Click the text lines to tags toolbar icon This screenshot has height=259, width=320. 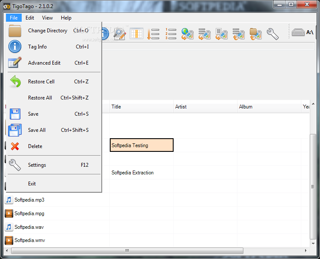click(205, 34)
